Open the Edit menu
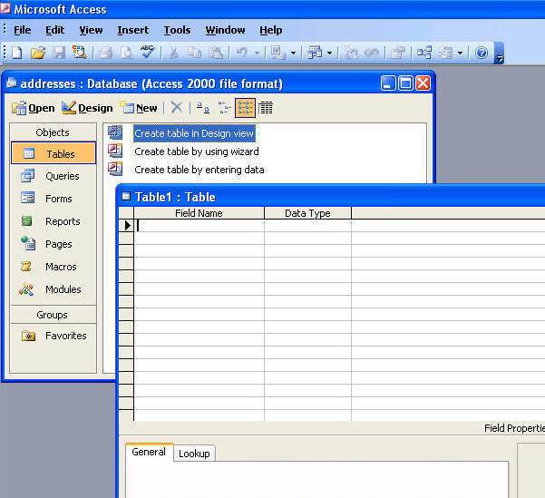The height and width of the screenshot is (498, 545). coord(55,30)
